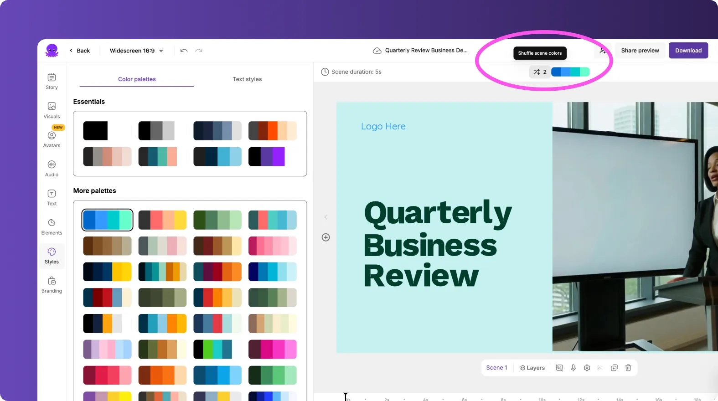Open the Visuals panel
This screenshot has width=718, height=401.
(x=52, y=110)
